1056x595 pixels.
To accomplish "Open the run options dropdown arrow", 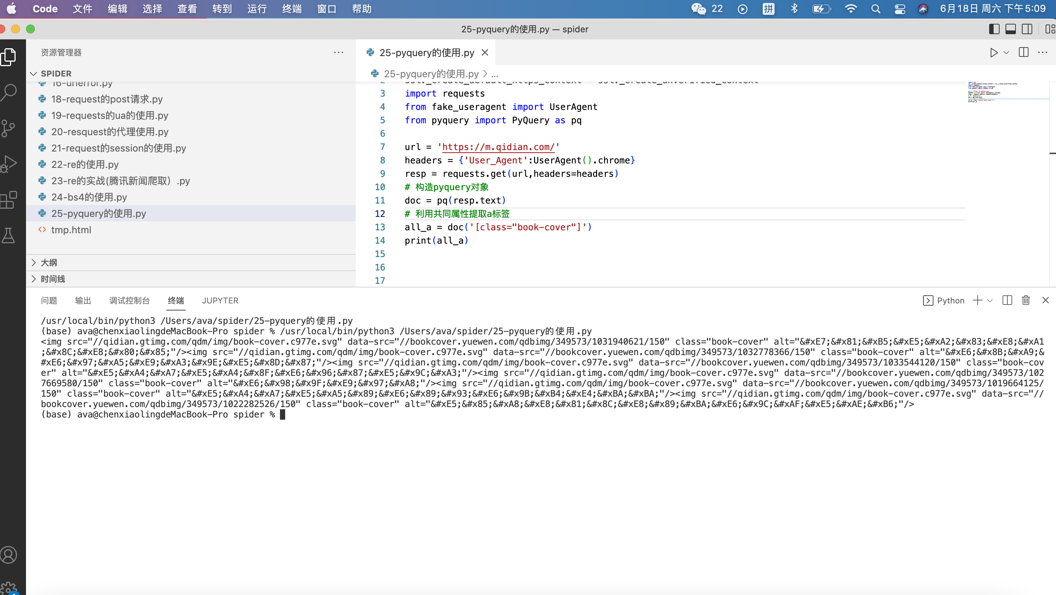I will tap(1006, 52).
